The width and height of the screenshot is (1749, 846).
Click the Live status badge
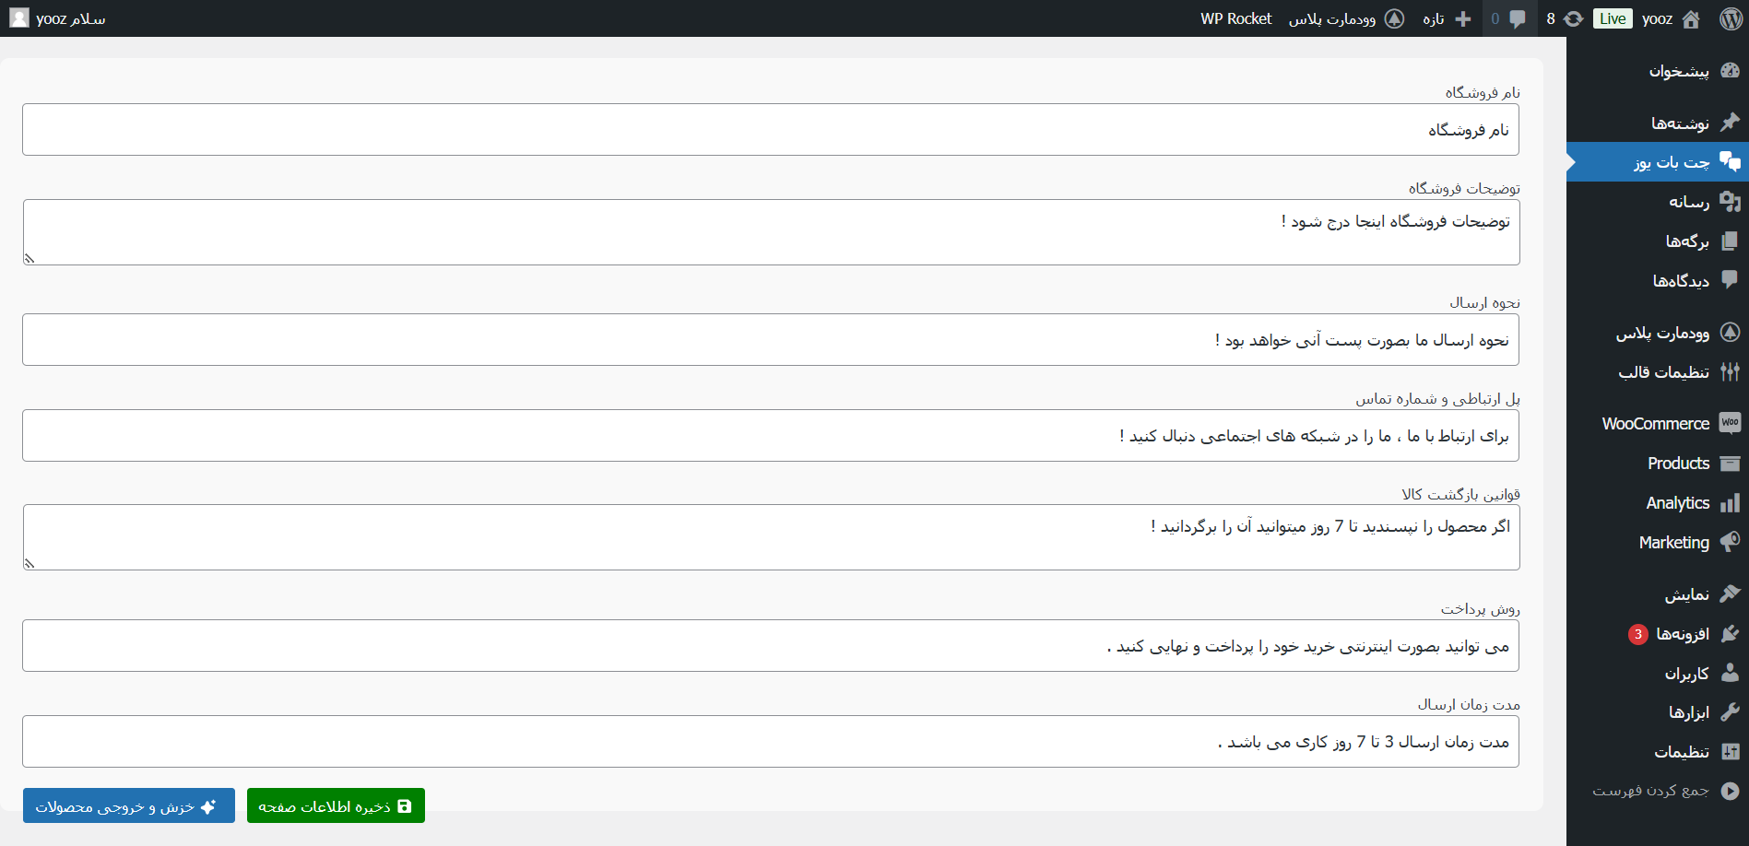point(1613,18)
